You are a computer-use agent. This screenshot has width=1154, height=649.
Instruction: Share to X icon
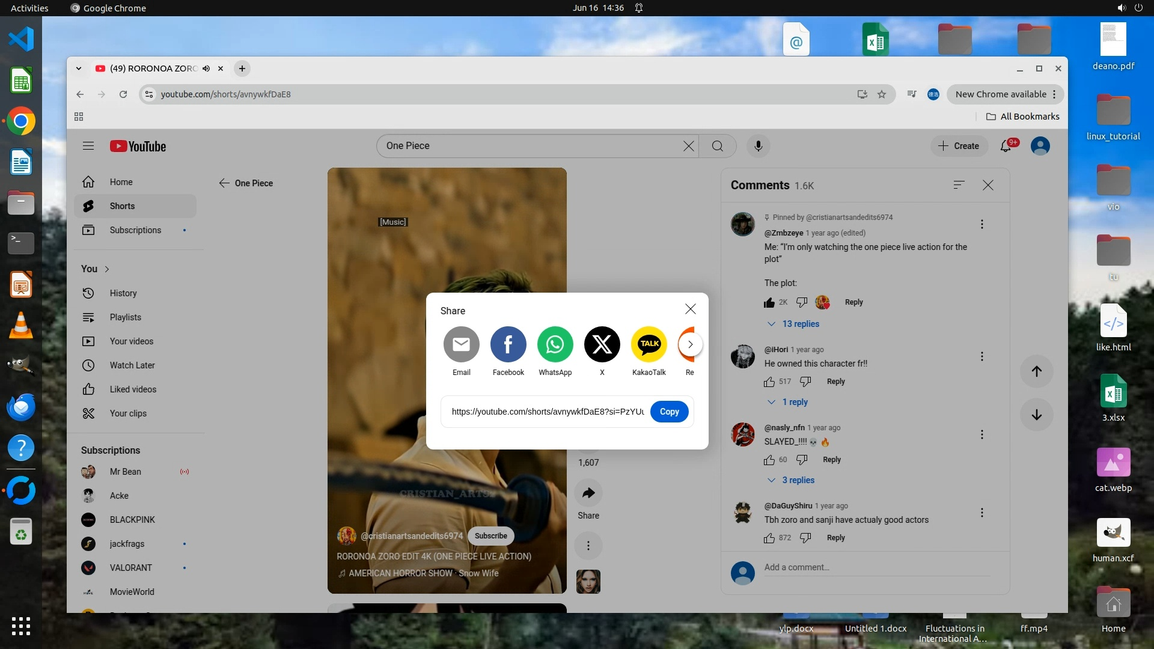pos(602,344)
